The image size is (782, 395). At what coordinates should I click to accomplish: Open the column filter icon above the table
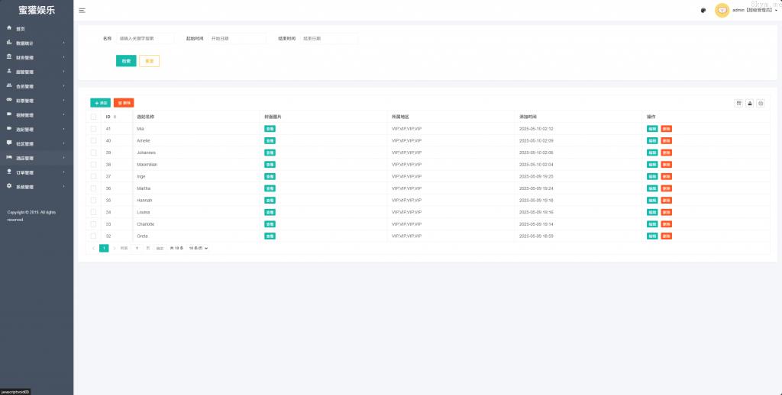coord(738,103)
